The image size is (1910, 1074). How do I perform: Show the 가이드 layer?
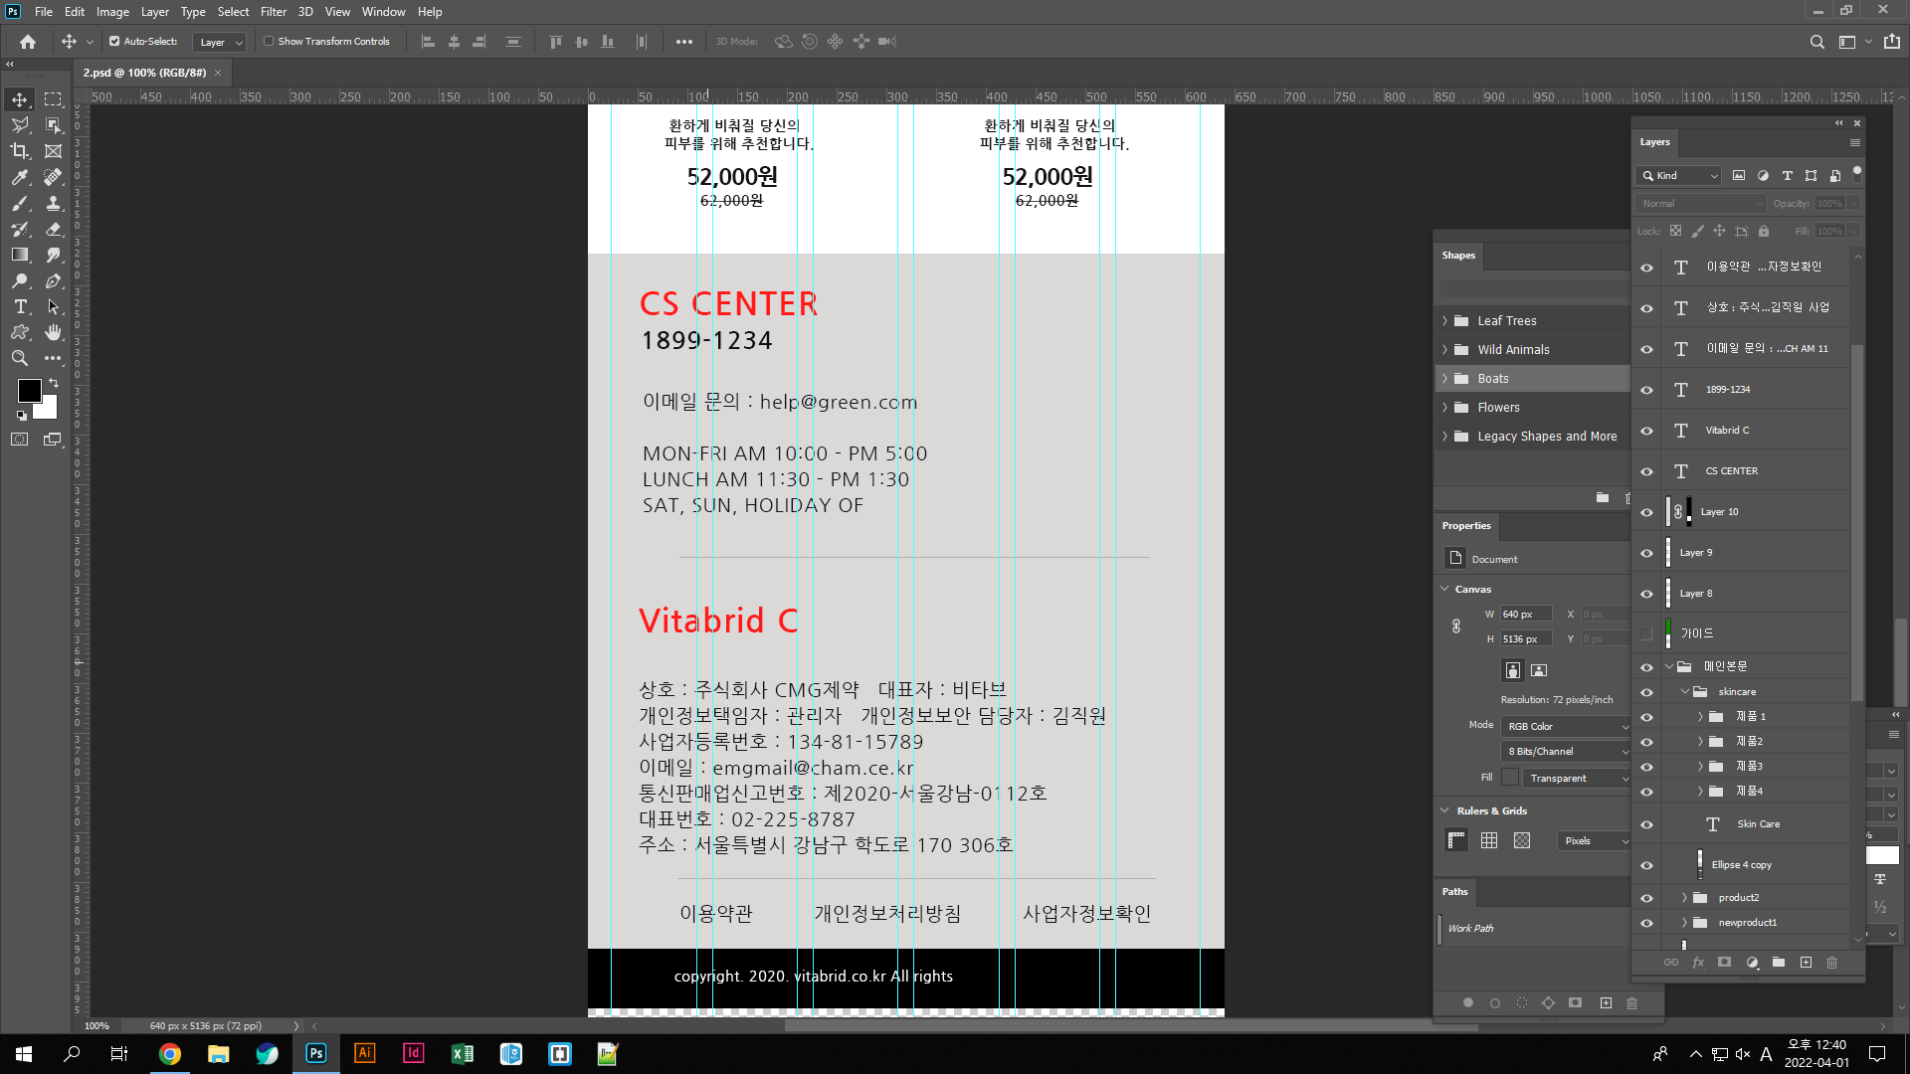tap(1646, 633)
